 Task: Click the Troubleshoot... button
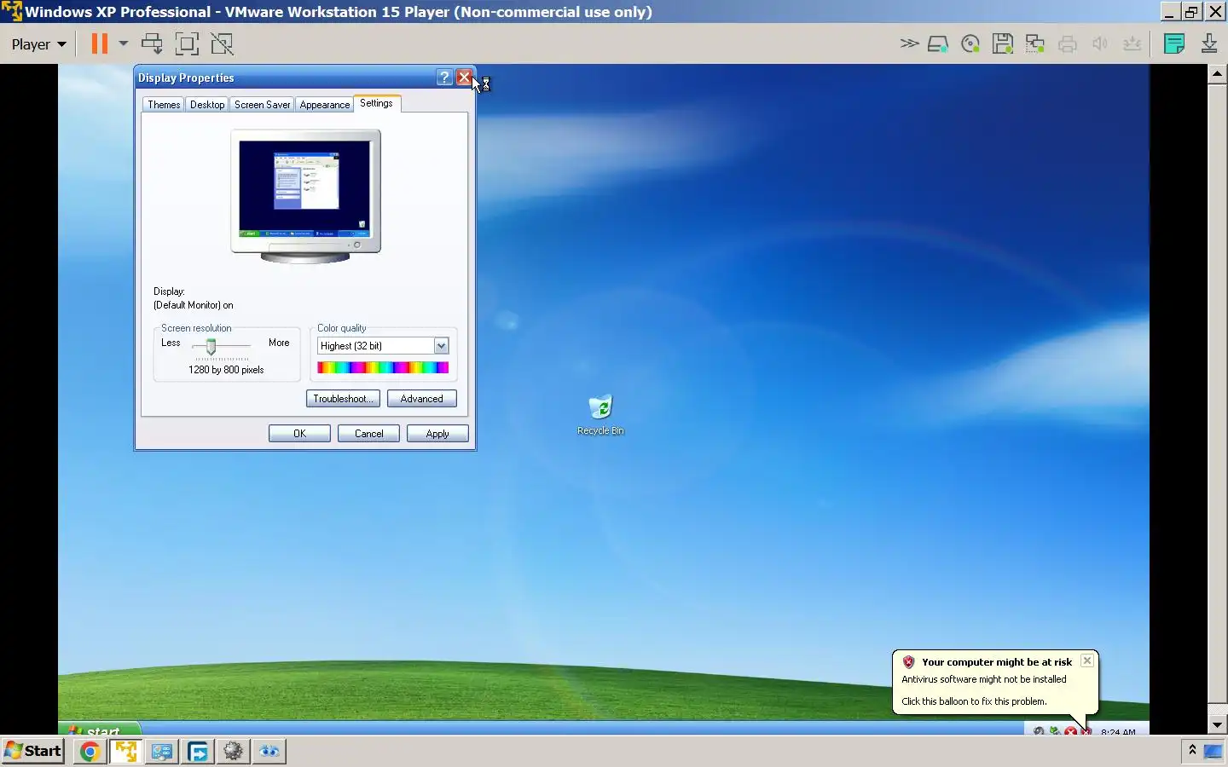tap(343, 399)
